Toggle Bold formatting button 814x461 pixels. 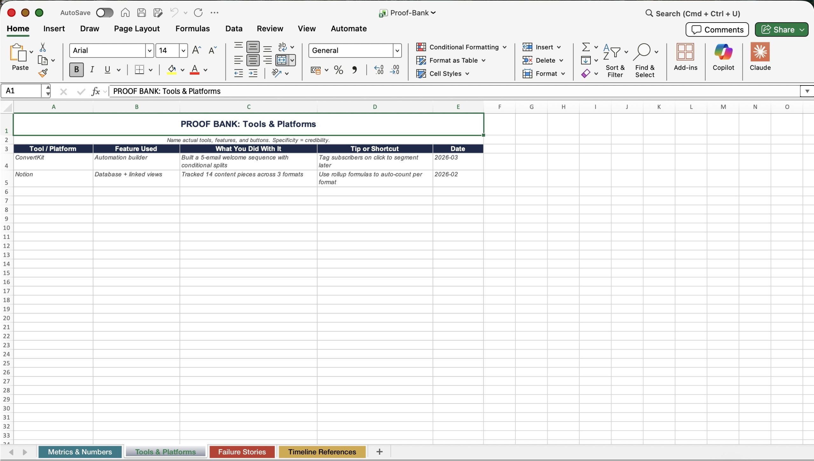tap(76, 70)
